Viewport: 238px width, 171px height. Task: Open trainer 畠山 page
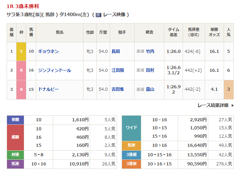point(150,89)
